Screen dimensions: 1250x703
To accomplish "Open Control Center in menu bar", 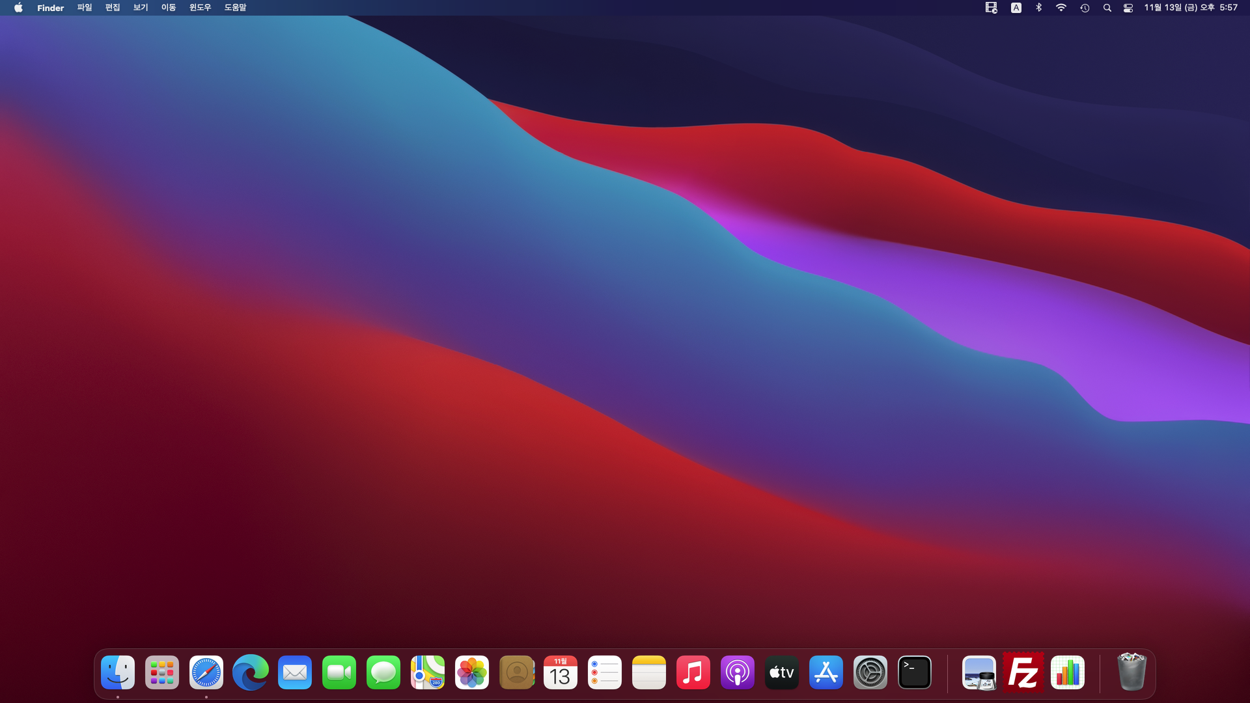I will click(1128, 8).
